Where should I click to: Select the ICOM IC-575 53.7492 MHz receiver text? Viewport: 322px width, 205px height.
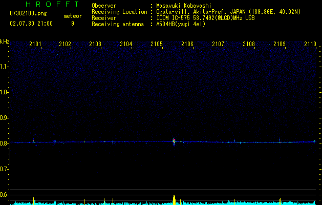coord(205,18)
